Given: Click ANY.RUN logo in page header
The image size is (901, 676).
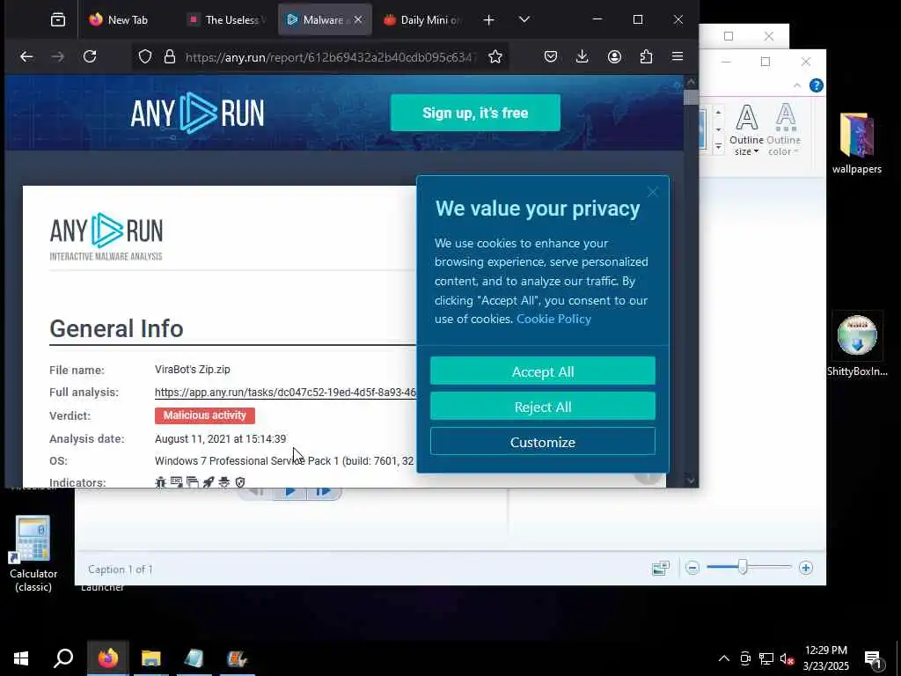Looking at the screenshot, I should [x=197, y=113].
